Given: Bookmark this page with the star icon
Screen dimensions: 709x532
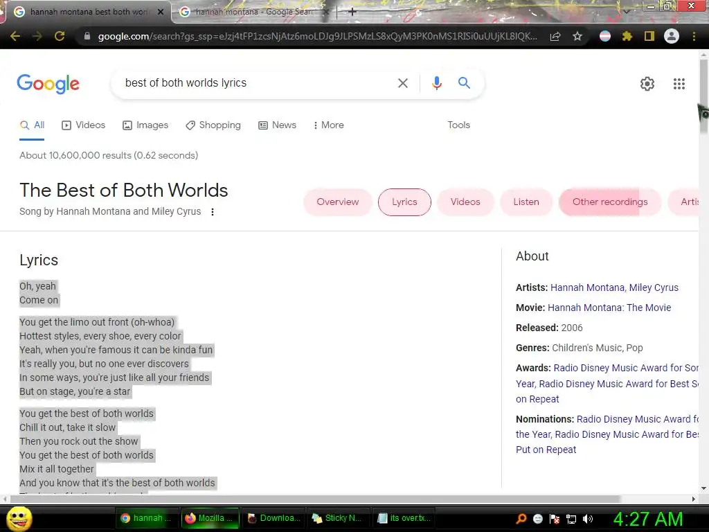Looking at the screenshot, I should (x=577, y=36).
